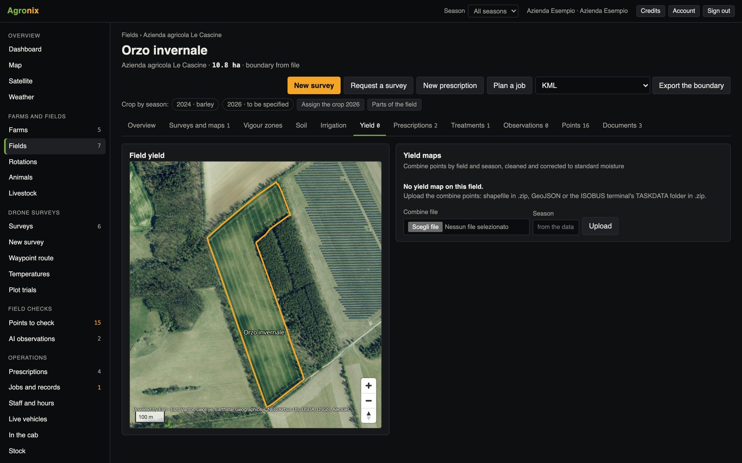Open Satellite in the sidebar

pos(55,81)
